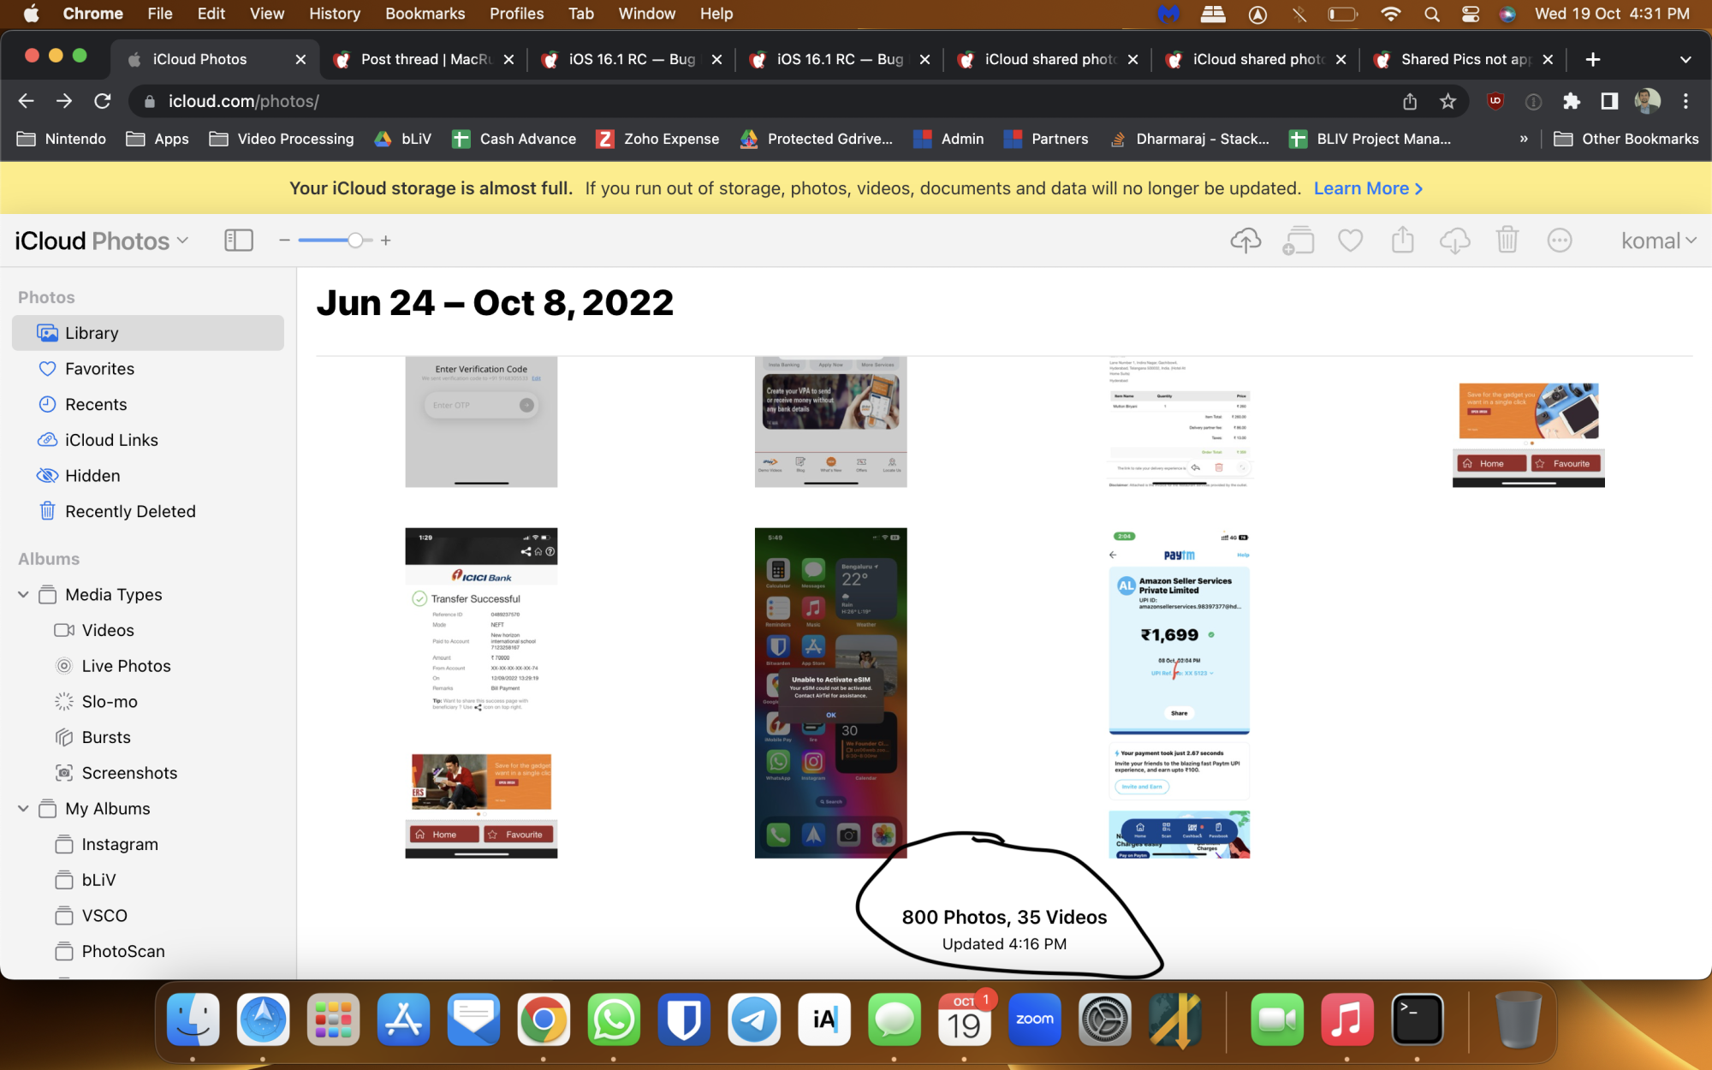1712x1070 pixels.
Task: Open the View menu
Action: (267, 14)
